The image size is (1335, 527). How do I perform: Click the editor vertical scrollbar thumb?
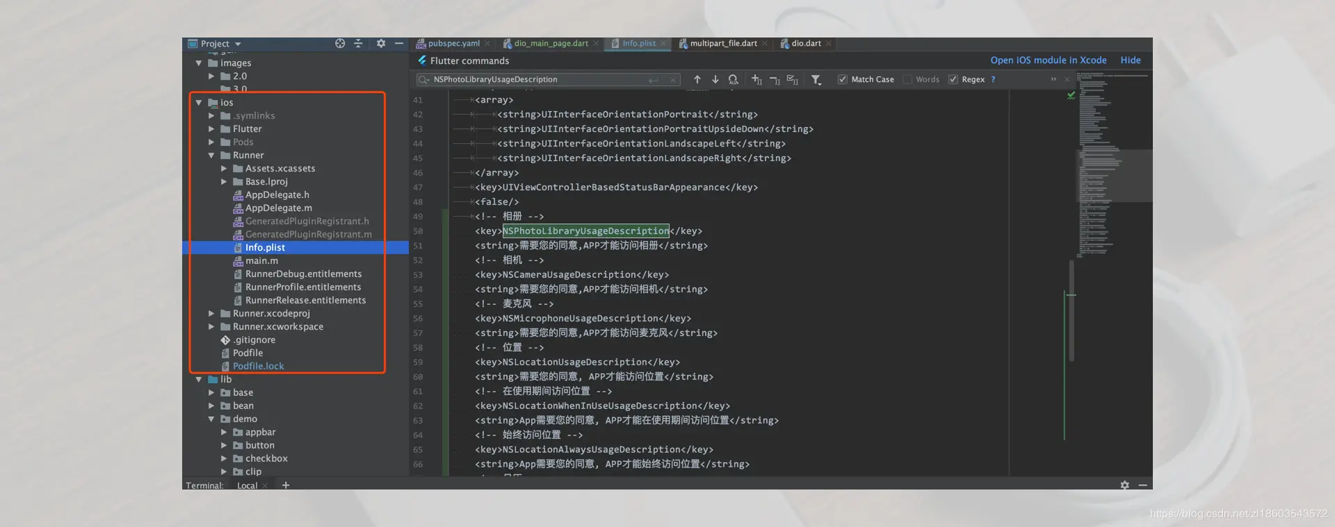(x=1071, y=310)
